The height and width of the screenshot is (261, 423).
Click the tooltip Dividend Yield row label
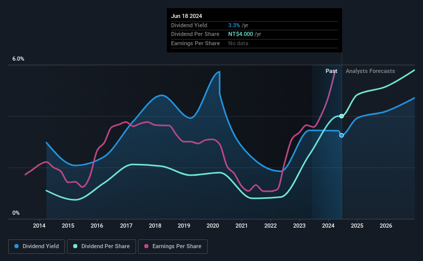click(189, 25)
